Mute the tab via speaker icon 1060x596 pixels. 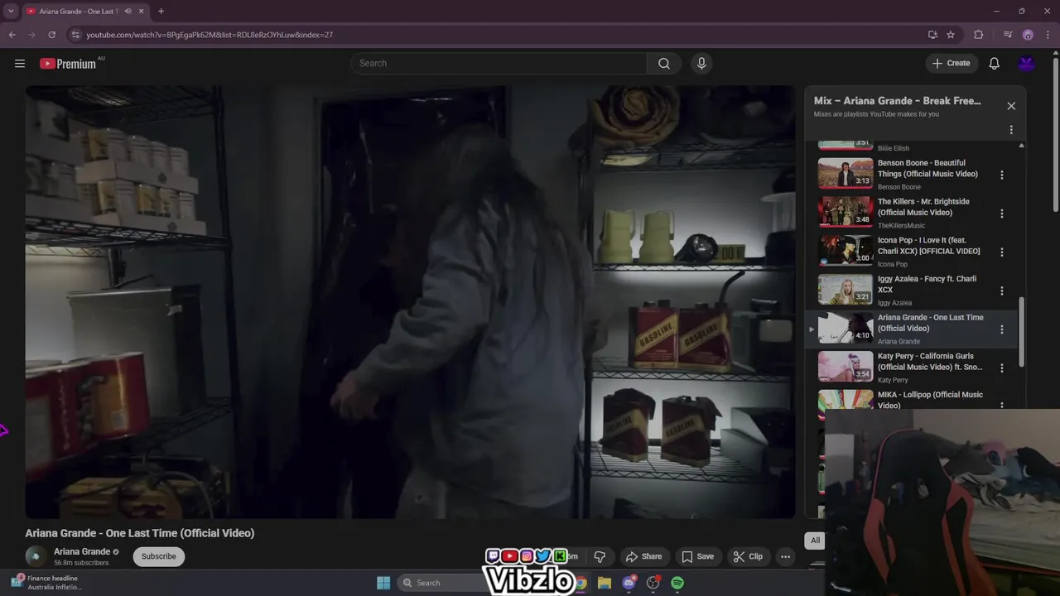pos(128,12)
